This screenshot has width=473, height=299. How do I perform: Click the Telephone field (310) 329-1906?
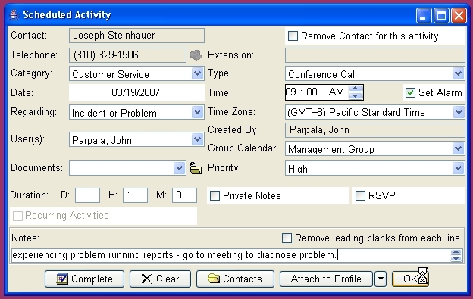pos(127,55)
